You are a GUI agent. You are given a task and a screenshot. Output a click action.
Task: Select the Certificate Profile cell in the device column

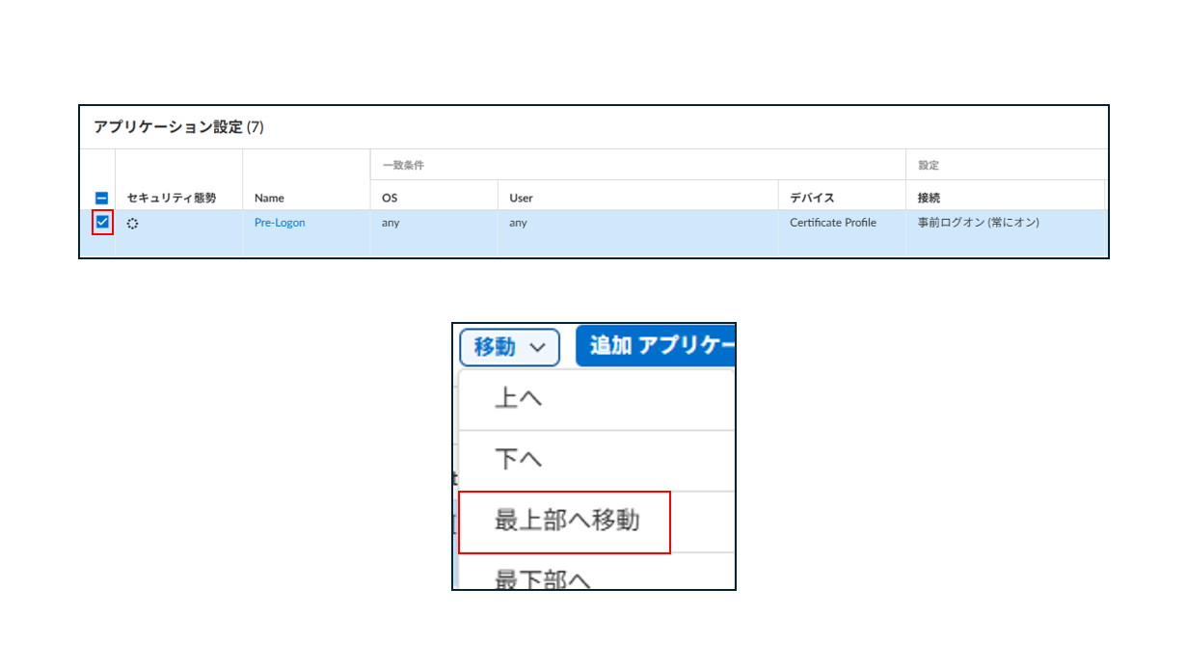[833, 222]
